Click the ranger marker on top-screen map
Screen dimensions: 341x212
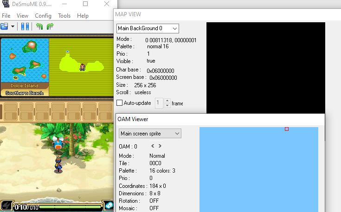point(82,67)
